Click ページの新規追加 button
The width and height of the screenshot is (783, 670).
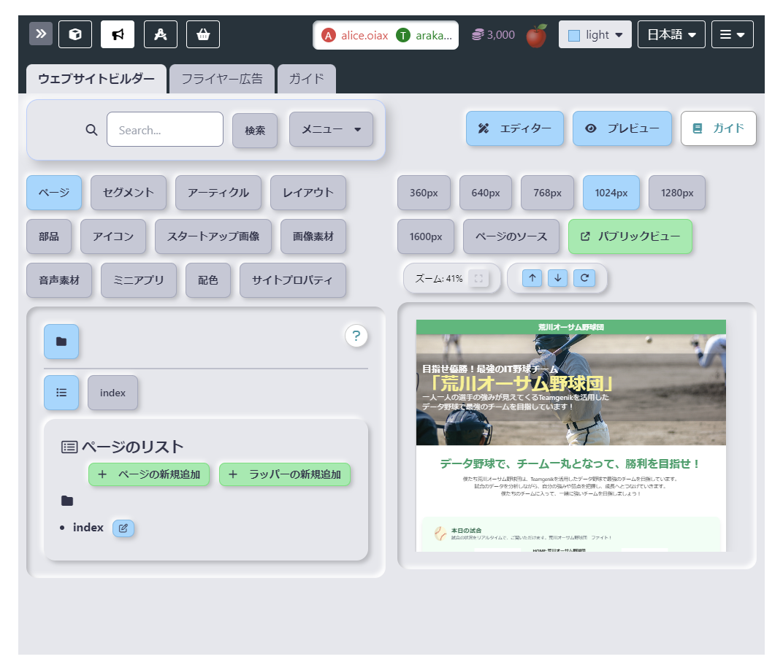point(149,474)
